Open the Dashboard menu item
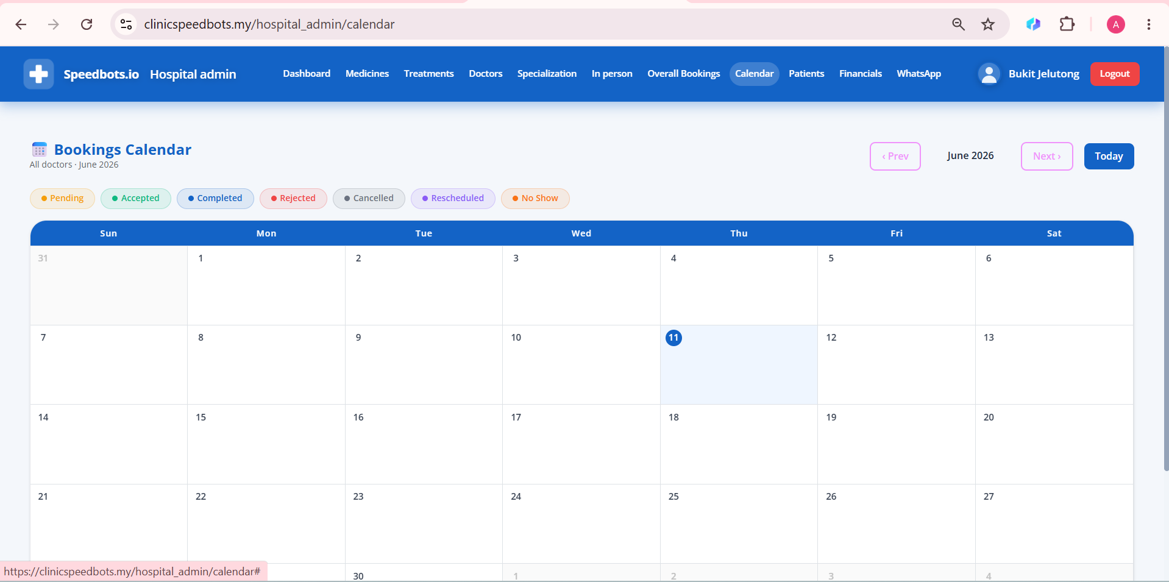The height and width of the screenshot is (582, 1169). click(x=307, y=74)
